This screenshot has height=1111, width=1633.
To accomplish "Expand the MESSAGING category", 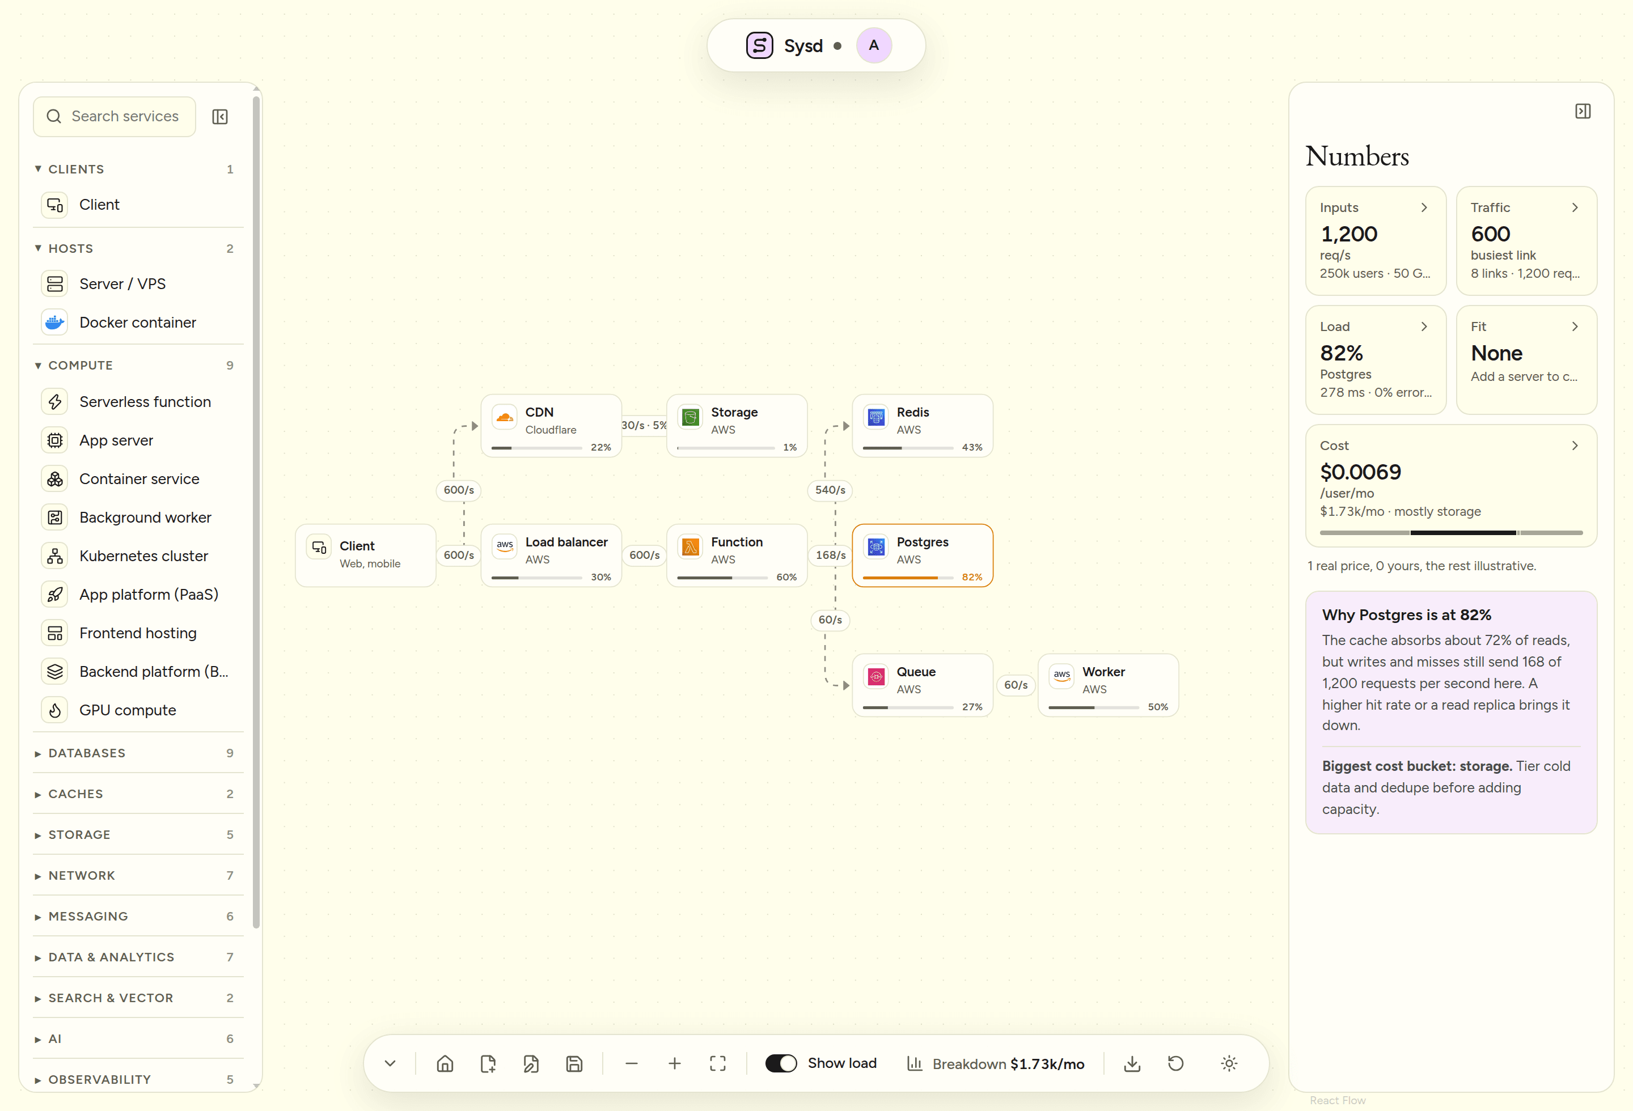I will [138, 916].
